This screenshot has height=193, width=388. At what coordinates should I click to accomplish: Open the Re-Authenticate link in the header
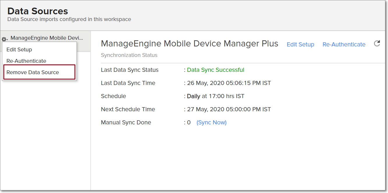tap(344, 45)
